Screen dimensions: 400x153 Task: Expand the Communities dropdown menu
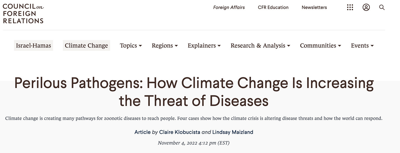point(321,46)
